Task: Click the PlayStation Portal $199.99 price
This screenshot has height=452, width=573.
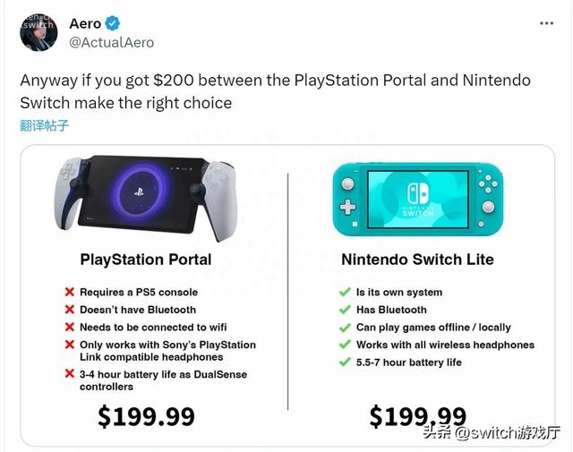Action: click(x=146, y=416)
